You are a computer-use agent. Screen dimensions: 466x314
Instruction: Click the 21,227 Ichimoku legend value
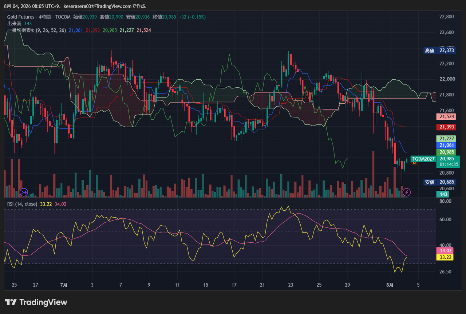pyautogui.click(x=127, y=30)
